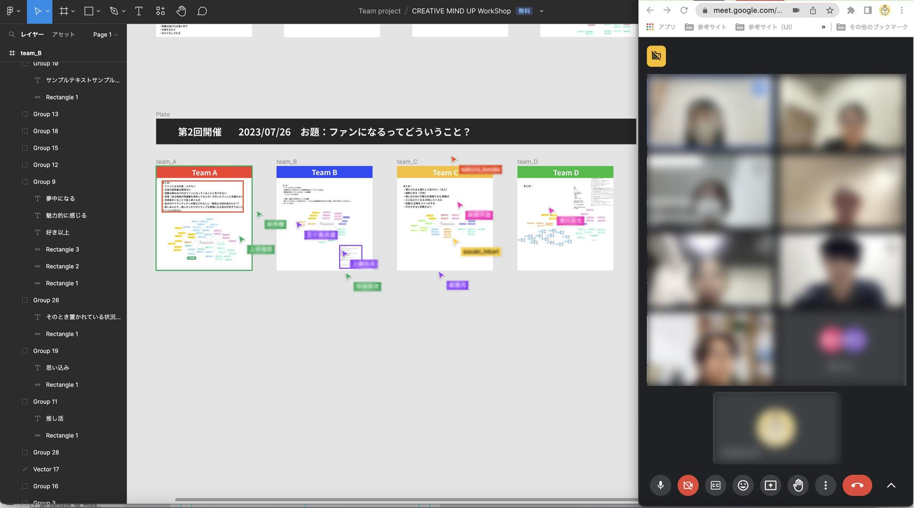This screenshot has height=508, width=914.
Task: Open the Move tool options chevron
Action: pyautogui.click(x=48, y=11)
